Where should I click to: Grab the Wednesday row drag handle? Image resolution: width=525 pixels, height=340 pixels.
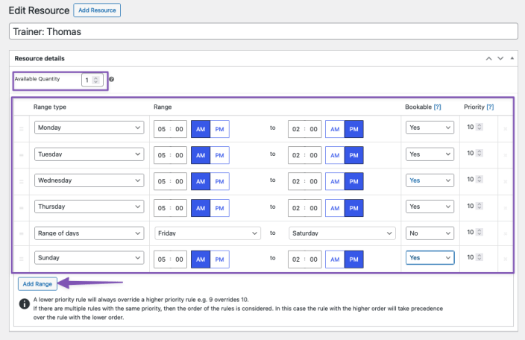(22, 182)
